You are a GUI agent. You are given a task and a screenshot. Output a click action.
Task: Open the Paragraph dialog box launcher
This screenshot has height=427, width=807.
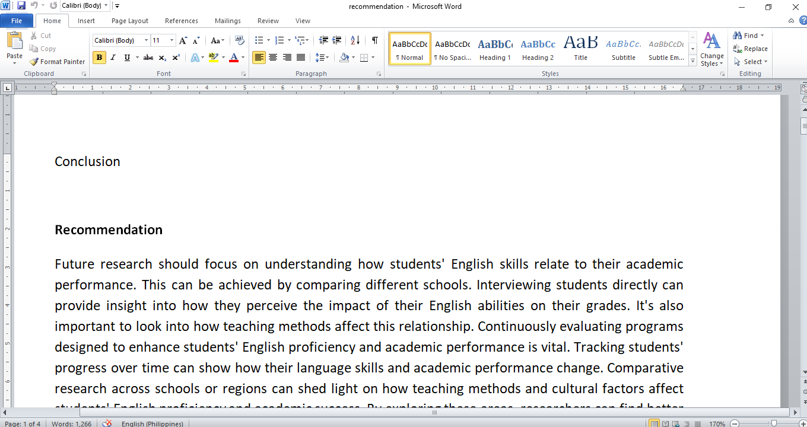379,74
